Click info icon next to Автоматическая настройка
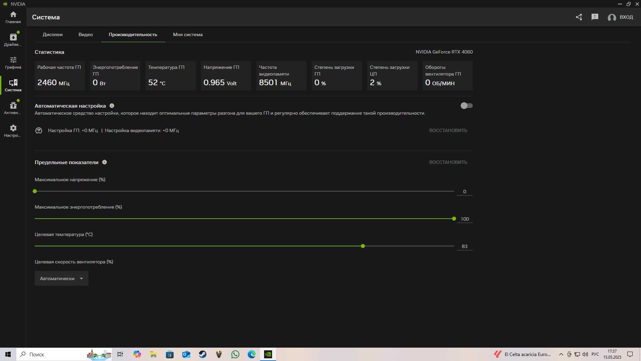This screenshot has width=641, height=361. pos(112,106)
